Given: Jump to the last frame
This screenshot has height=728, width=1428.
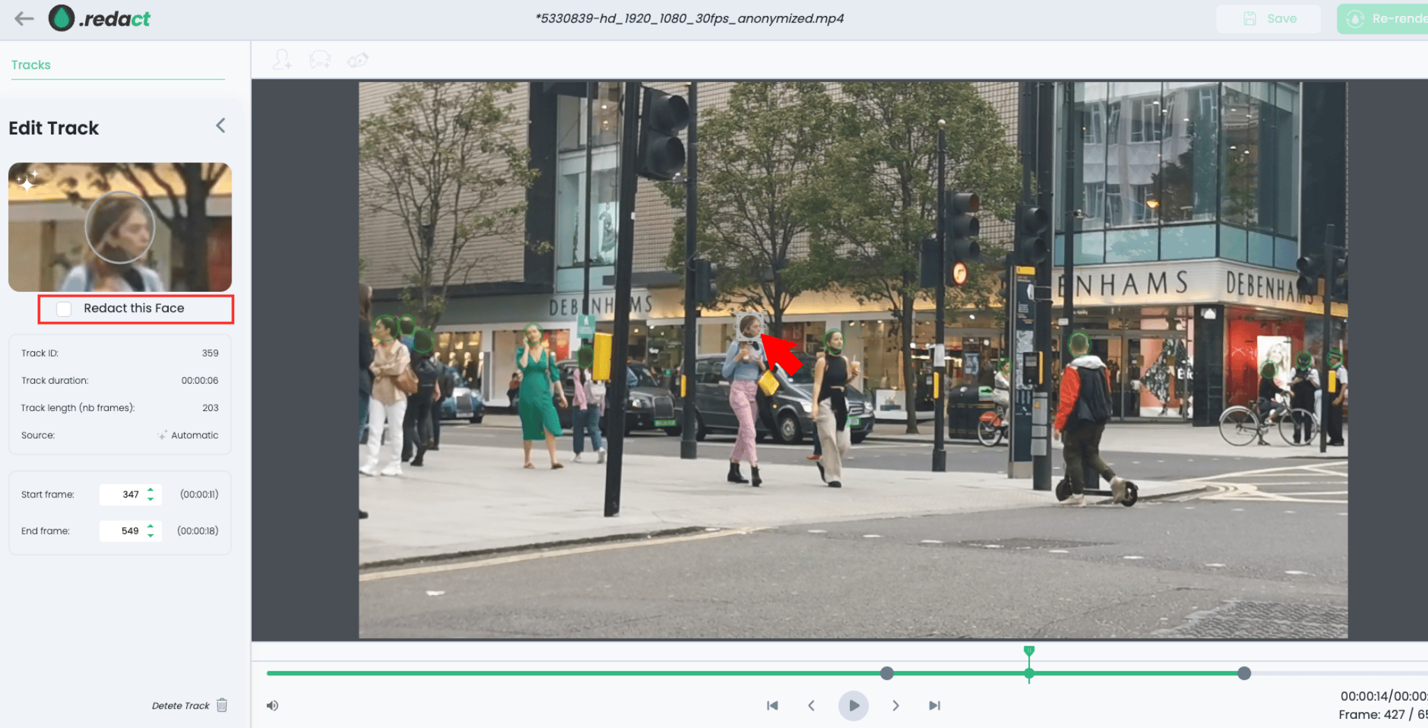Looking at the screenshot, I should tap(934, 706).
